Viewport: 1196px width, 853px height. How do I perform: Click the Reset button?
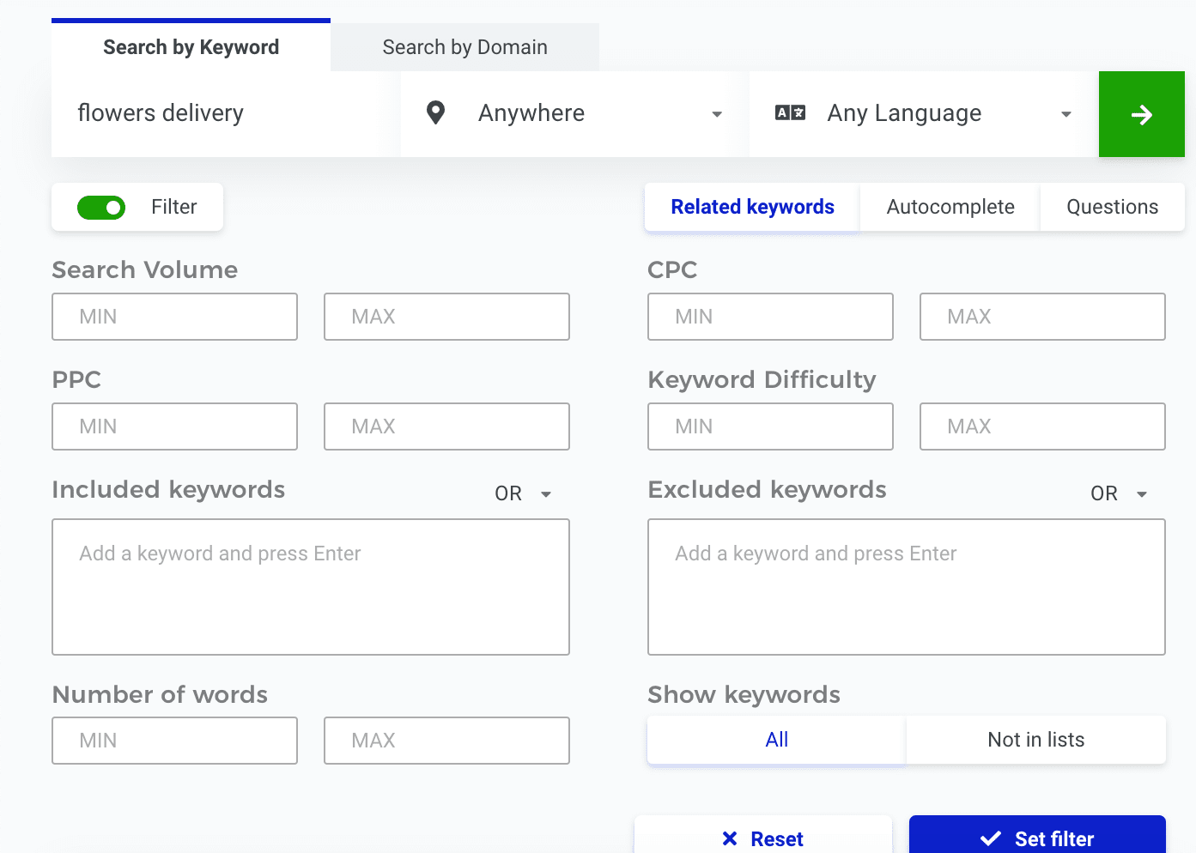(x=763, y=837)
